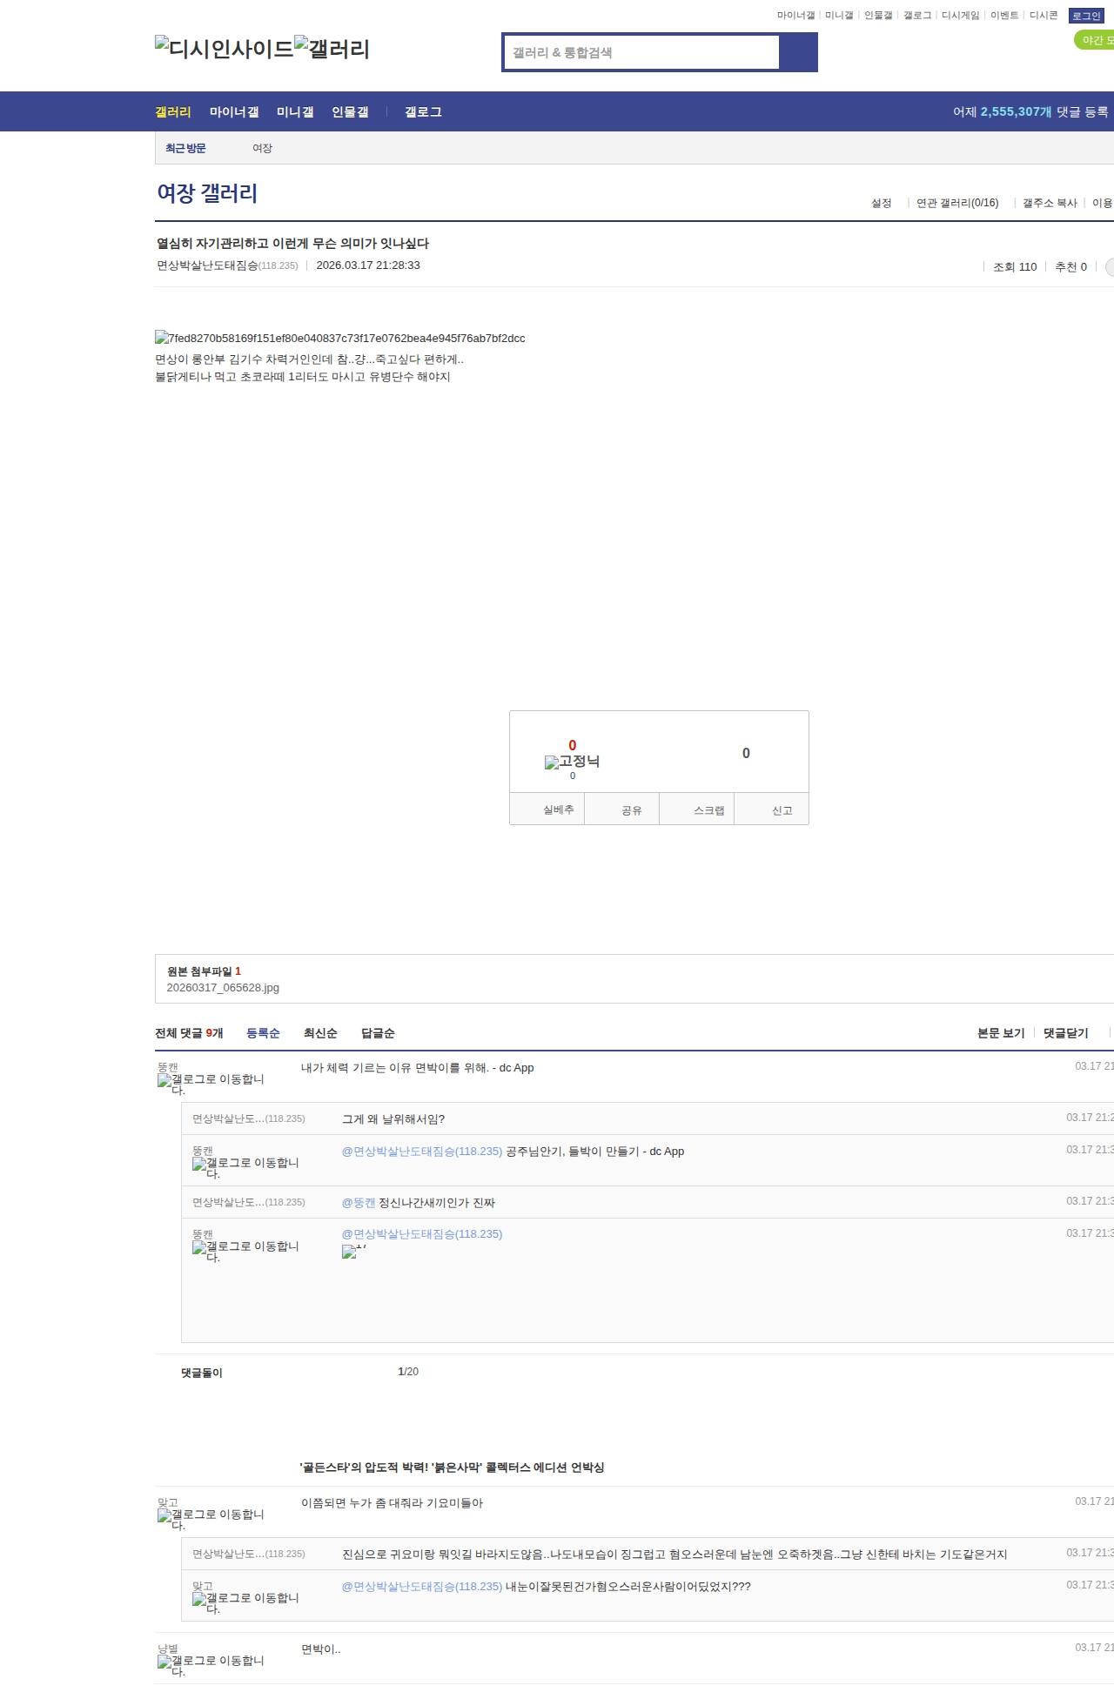Open 갤로그 link in the top utility bar
Image resolution: width=1114 pixels, height=1706 pixels.
917,16
